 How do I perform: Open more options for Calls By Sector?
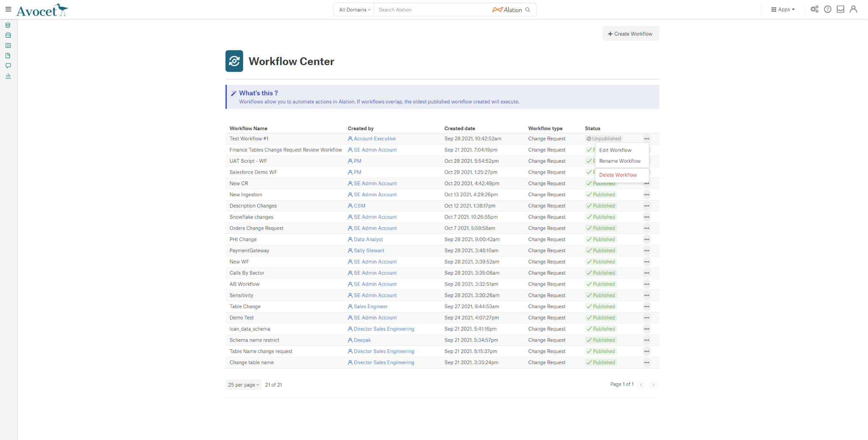click(647, 273)
